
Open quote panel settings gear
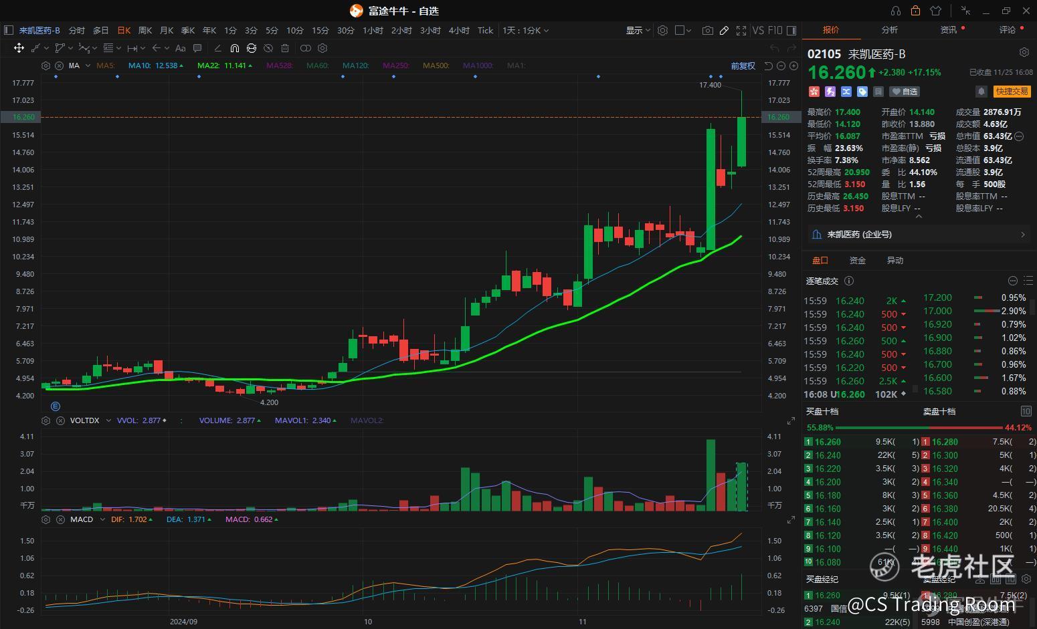(x=1024, y=52)
